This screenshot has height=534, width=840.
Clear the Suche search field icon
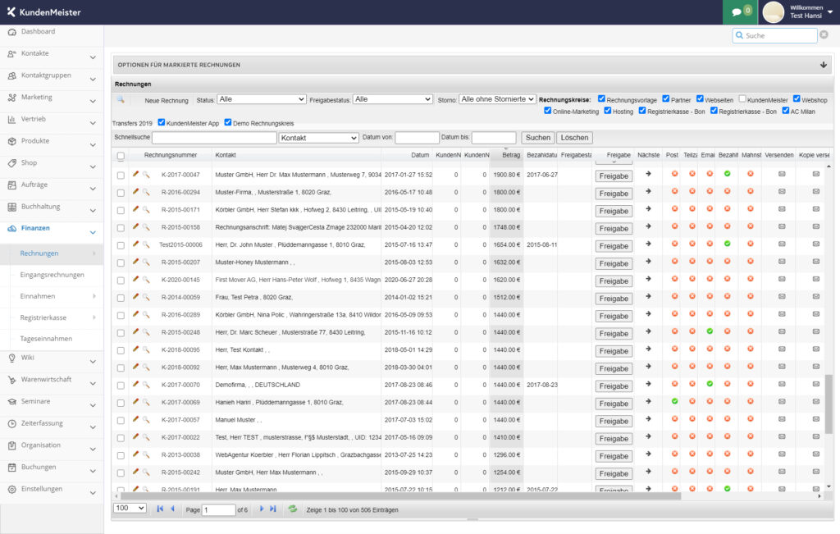824,34
